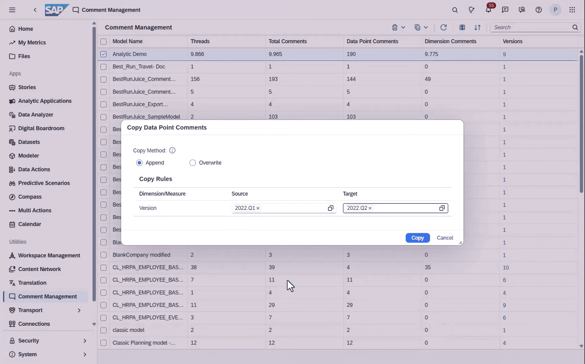Open the product switcher grid icon
The height and width of the screenshot is (364, 585).
click(572, 10)
